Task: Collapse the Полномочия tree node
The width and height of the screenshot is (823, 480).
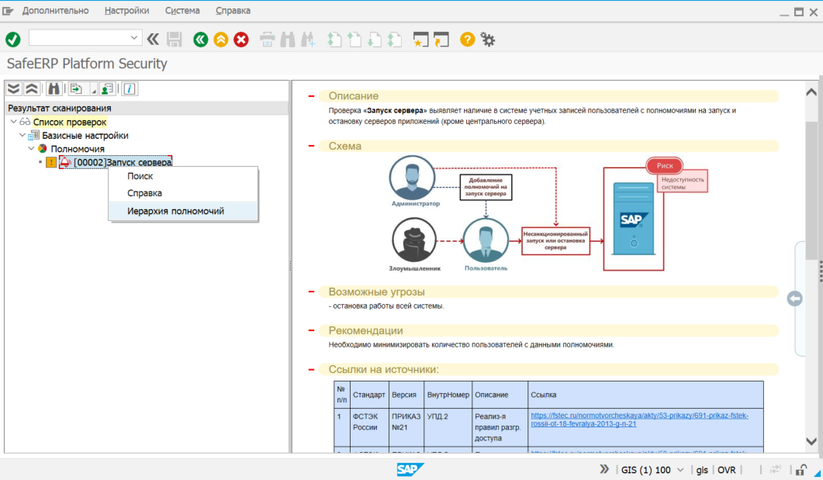Action: (32, 149)
